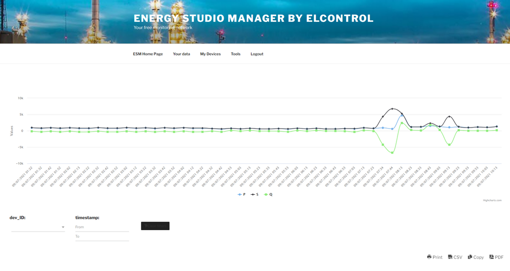
Task: Open ESM Home Page menu item
Action: click(147, 54)
